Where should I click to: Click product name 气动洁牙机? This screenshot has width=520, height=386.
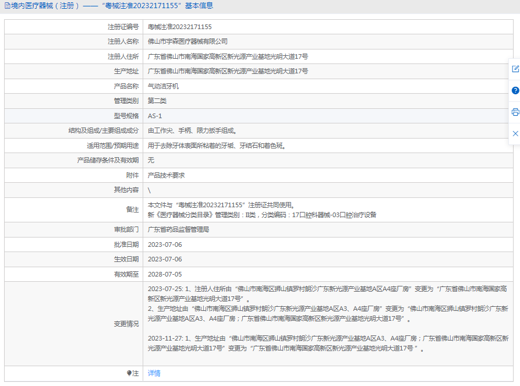[163, 86]
